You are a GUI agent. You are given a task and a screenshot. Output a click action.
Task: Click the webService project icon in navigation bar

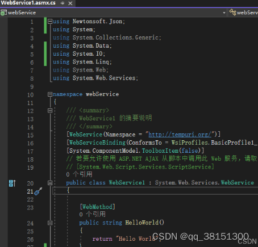(3, 12)
